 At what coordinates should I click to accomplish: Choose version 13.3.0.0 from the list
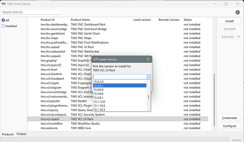[120, 94]
